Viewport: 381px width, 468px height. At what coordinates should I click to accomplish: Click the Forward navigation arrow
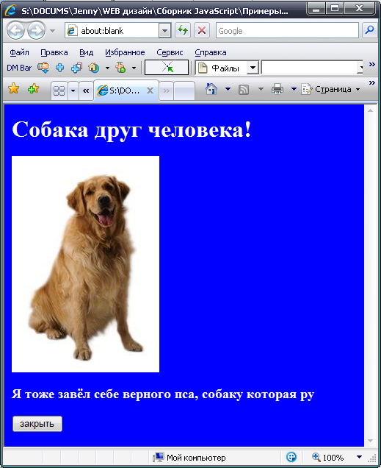point(36,30)
